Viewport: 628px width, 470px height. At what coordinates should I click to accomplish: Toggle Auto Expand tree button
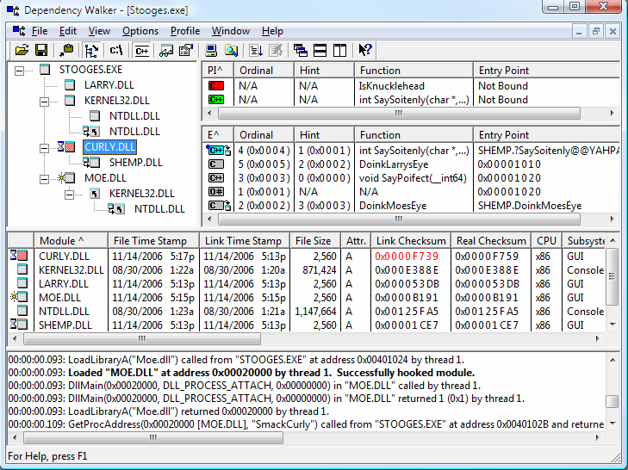coord(91,51)
